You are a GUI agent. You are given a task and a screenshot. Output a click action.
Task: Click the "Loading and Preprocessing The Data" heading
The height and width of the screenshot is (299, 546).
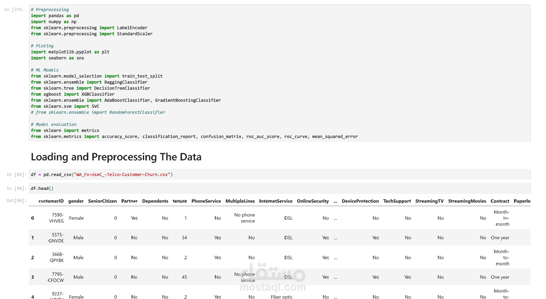coord(116,157)
